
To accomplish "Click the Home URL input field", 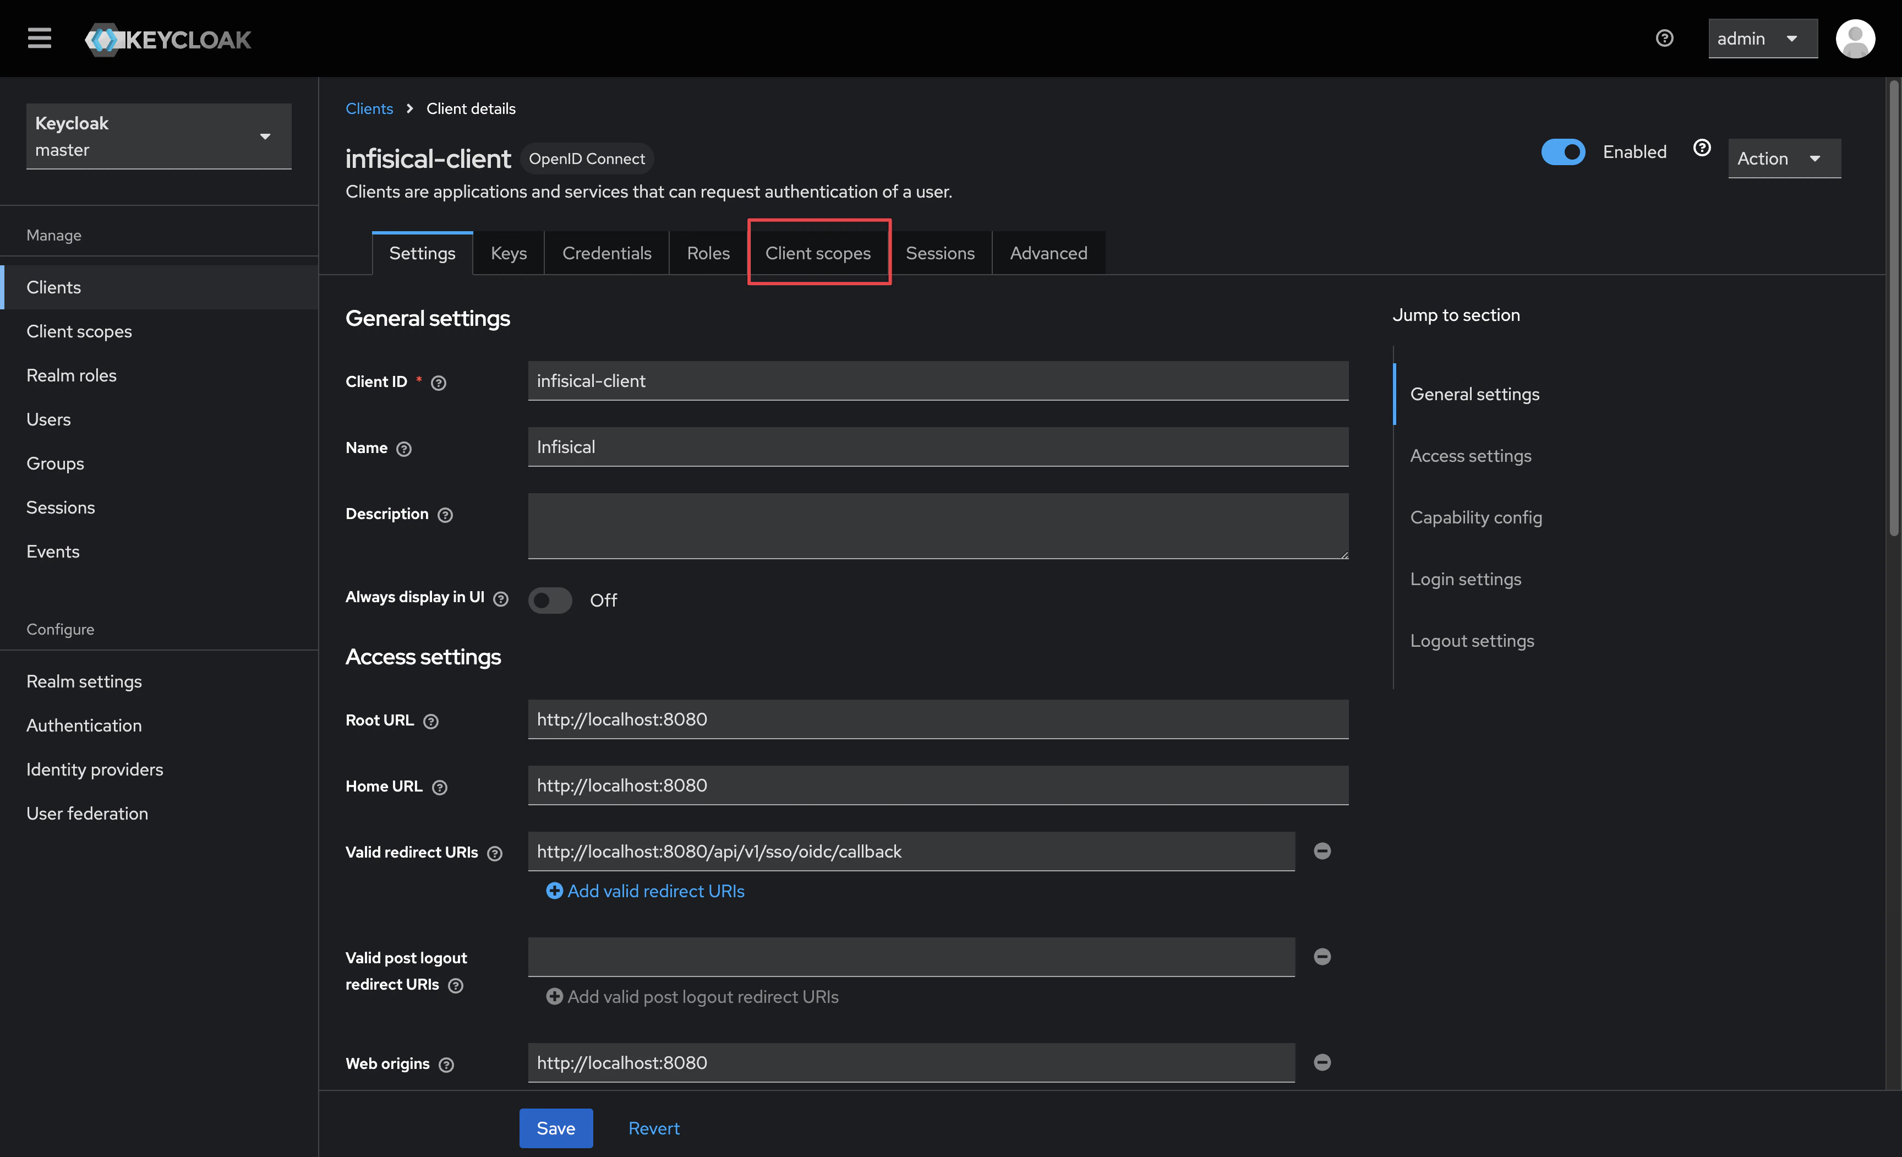I will (938, 785).
